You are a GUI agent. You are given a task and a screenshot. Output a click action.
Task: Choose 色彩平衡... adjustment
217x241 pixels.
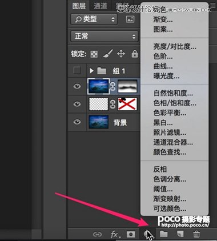click(x=170, y=113)
